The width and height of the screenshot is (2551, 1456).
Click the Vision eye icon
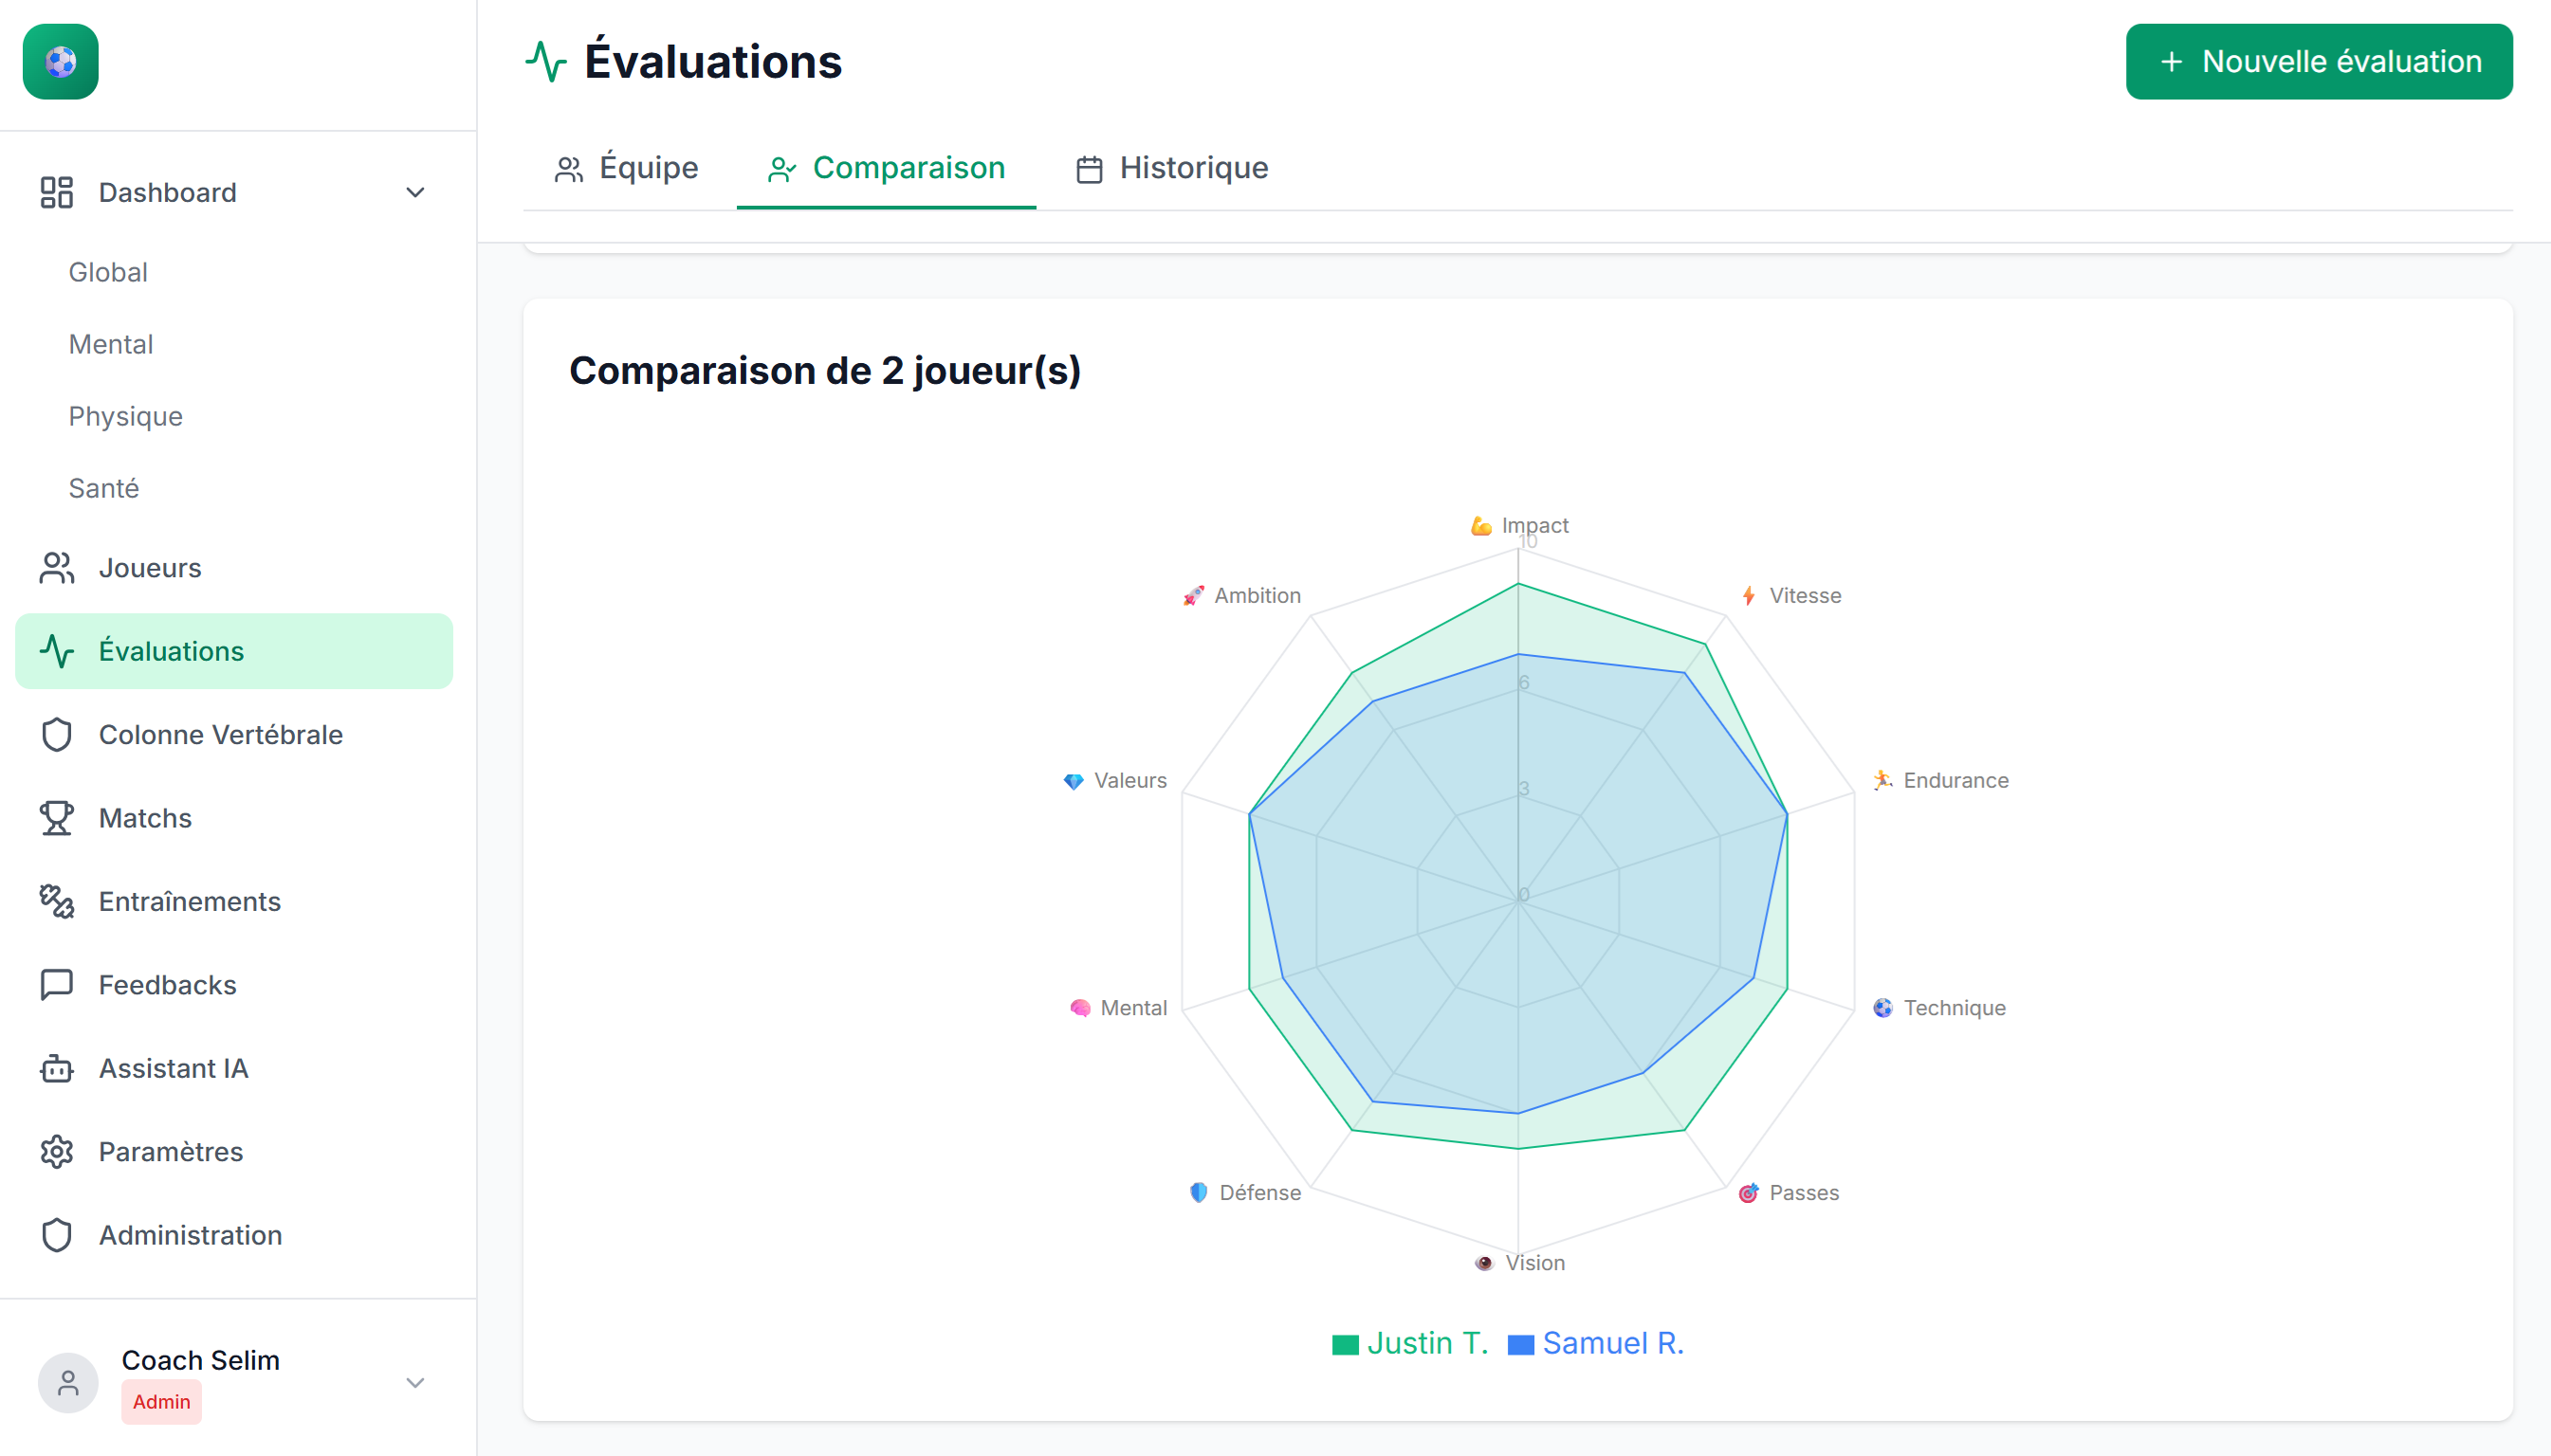point(1484,1263)
